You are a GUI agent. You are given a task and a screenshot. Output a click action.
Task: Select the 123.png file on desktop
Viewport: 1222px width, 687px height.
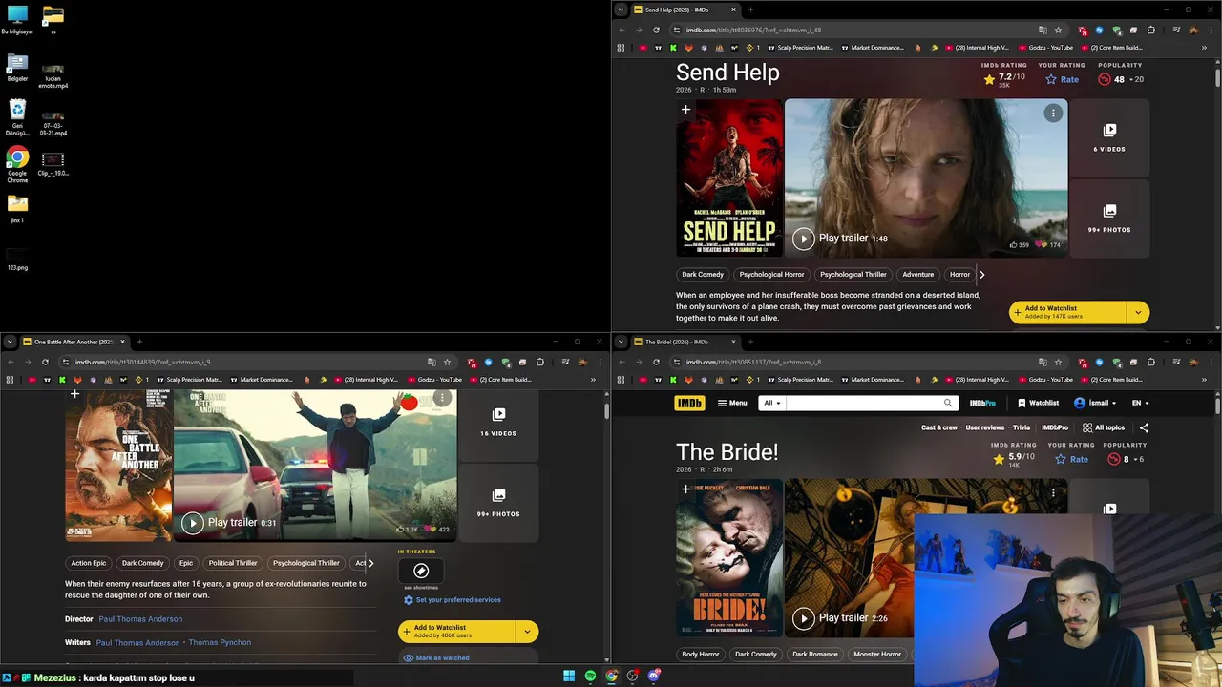pyautogui.click(x=17, y=258)
